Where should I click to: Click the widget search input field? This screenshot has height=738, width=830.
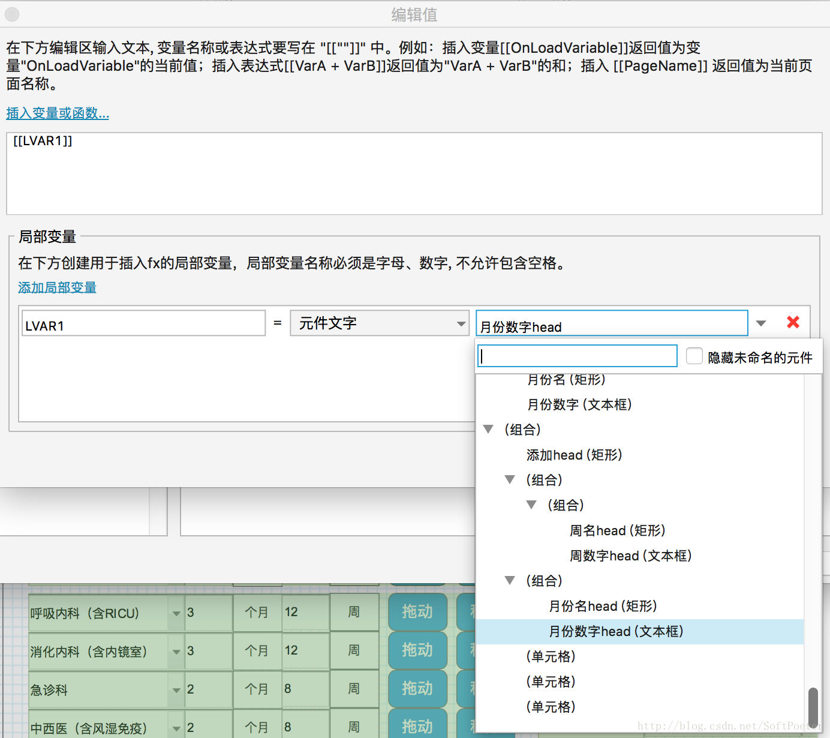click(578, 356)
